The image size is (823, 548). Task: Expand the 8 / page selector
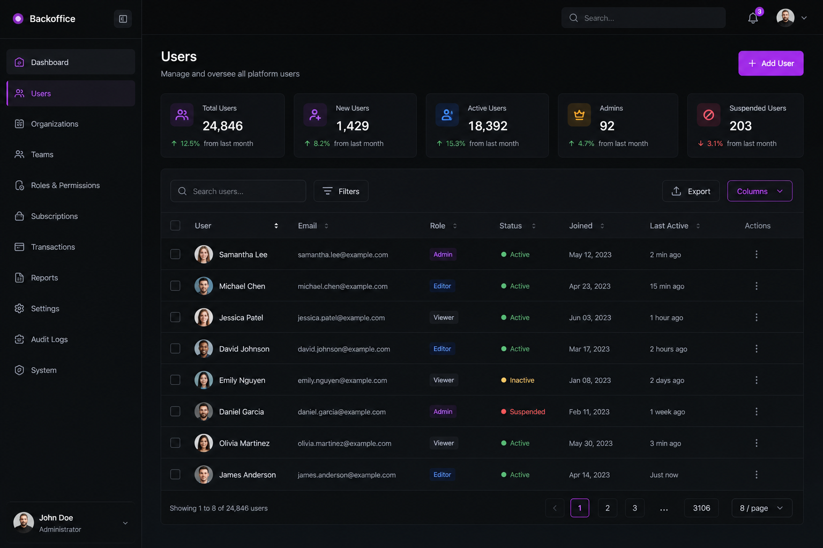click(x=761, y=508)
